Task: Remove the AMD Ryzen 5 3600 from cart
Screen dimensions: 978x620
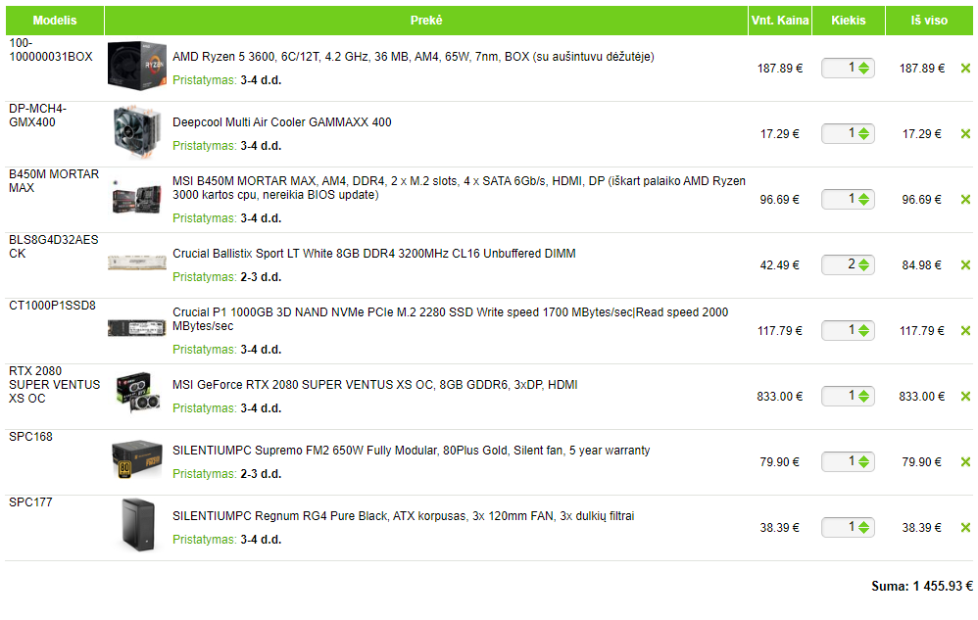Action: point(965,68)
